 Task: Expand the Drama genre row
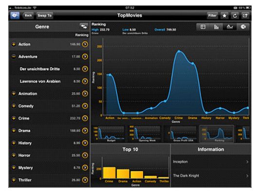(14, 131)
